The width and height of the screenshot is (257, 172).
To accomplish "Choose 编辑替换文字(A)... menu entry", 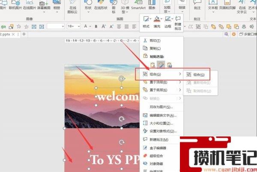I will [162, 116].
